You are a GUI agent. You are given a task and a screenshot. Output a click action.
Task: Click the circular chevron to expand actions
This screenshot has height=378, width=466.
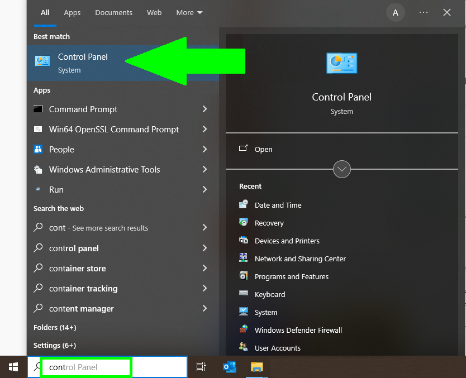click(341, 169)
